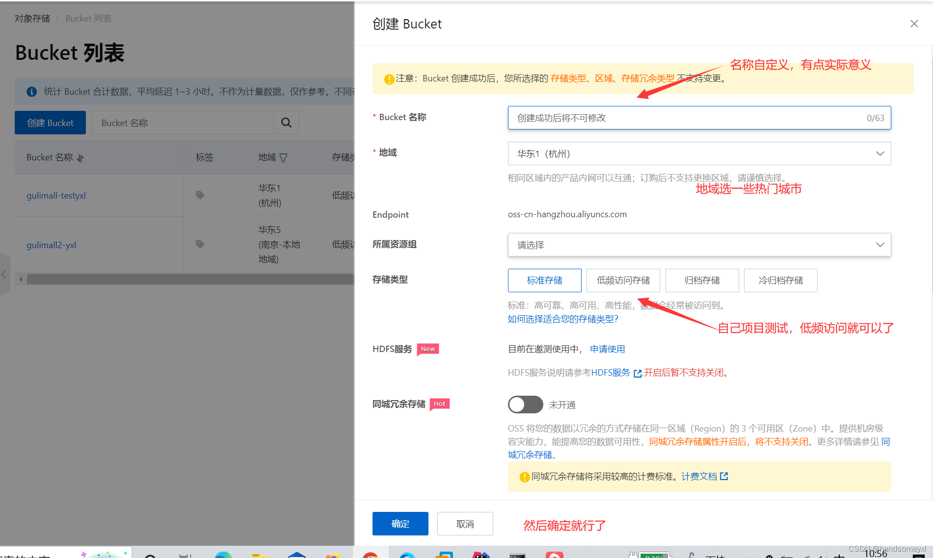Click the 取消 button
This screenshot has width=933, height=558.
coord(465,524)
